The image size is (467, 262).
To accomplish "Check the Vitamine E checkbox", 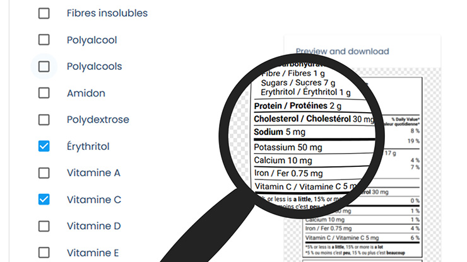I will tap(44, 253).
